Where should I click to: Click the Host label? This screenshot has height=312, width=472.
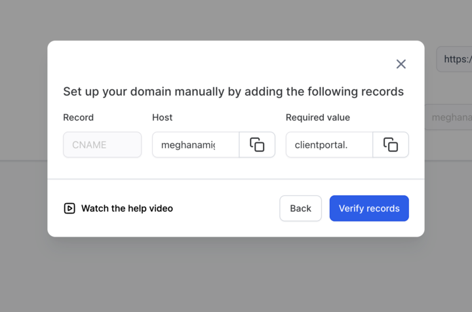click(163, 117)
